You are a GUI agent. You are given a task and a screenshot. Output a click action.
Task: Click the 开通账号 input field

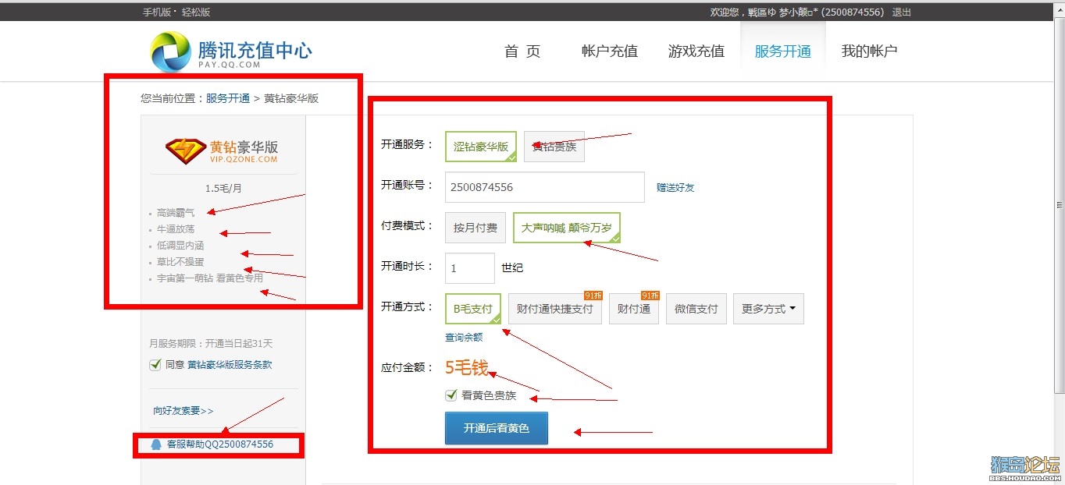pos(545,187)
